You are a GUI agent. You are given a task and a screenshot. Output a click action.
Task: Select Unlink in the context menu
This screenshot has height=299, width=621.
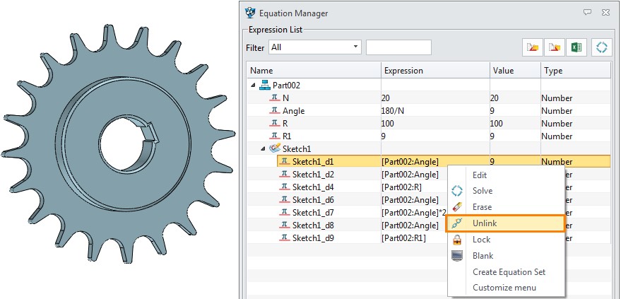[505, 223]
